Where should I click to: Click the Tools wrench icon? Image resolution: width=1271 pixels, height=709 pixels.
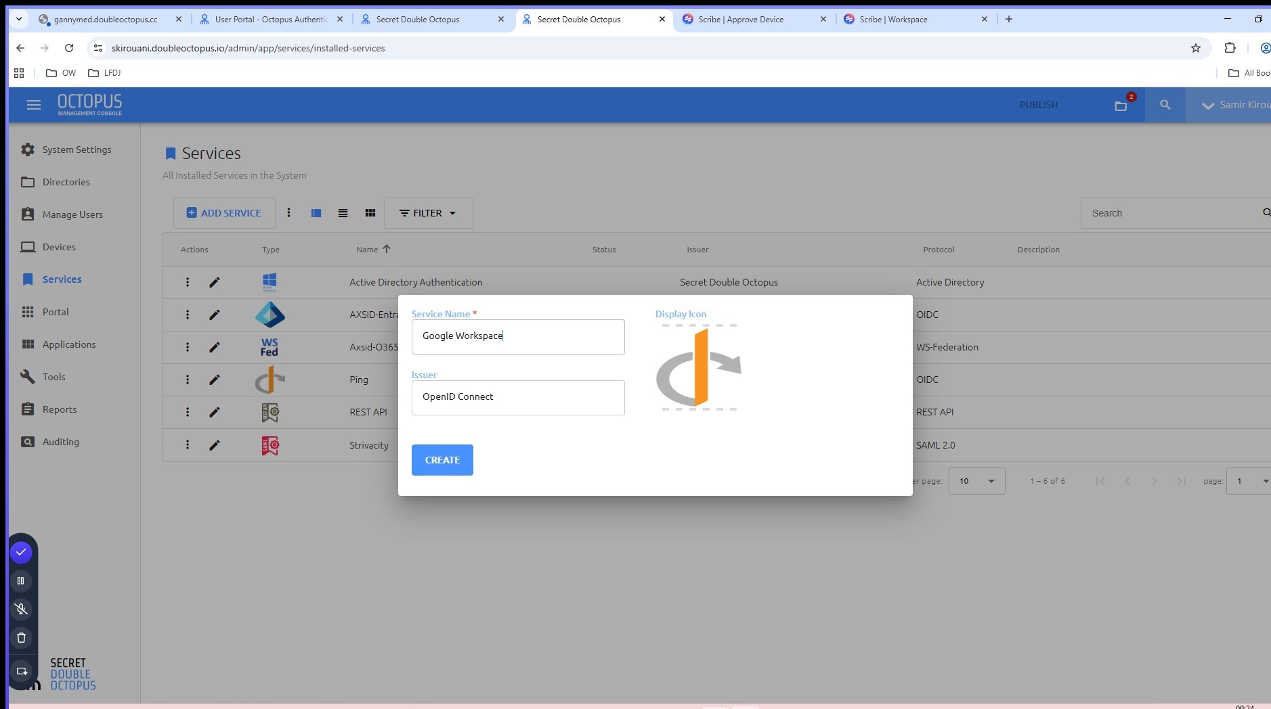click(28, 377)
